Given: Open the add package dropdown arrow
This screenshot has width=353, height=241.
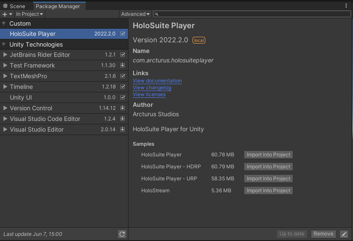Looking at the screenshot, I should (x=11, y=14).
